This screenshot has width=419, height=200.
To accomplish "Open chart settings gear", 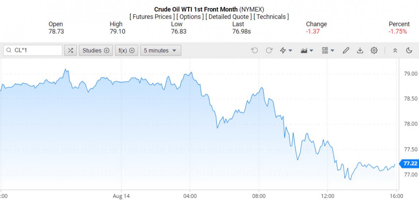I will pos(374,50).
